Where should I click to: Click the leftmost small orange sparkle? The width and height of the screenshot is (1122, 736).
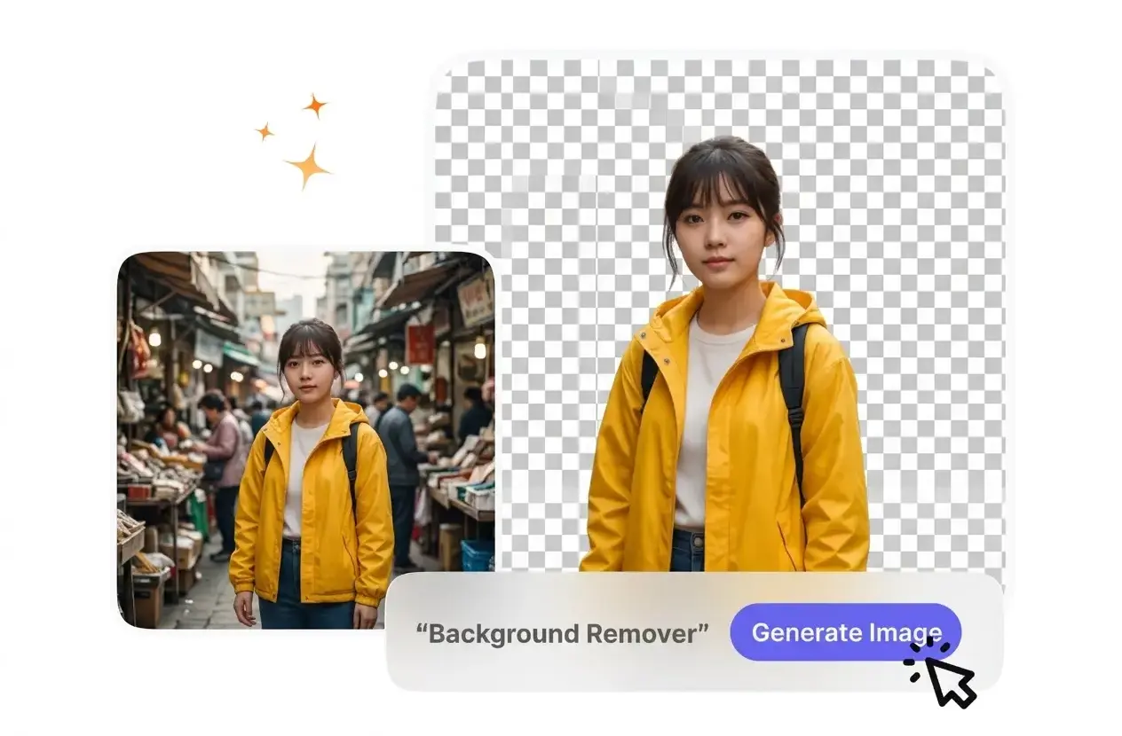tap(265, 131)
